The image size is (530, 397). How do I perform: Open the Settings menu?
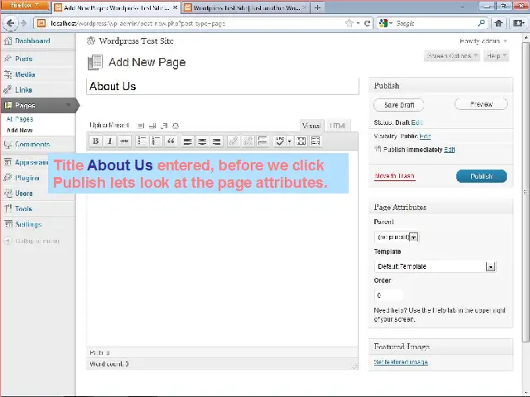point(28,224)
